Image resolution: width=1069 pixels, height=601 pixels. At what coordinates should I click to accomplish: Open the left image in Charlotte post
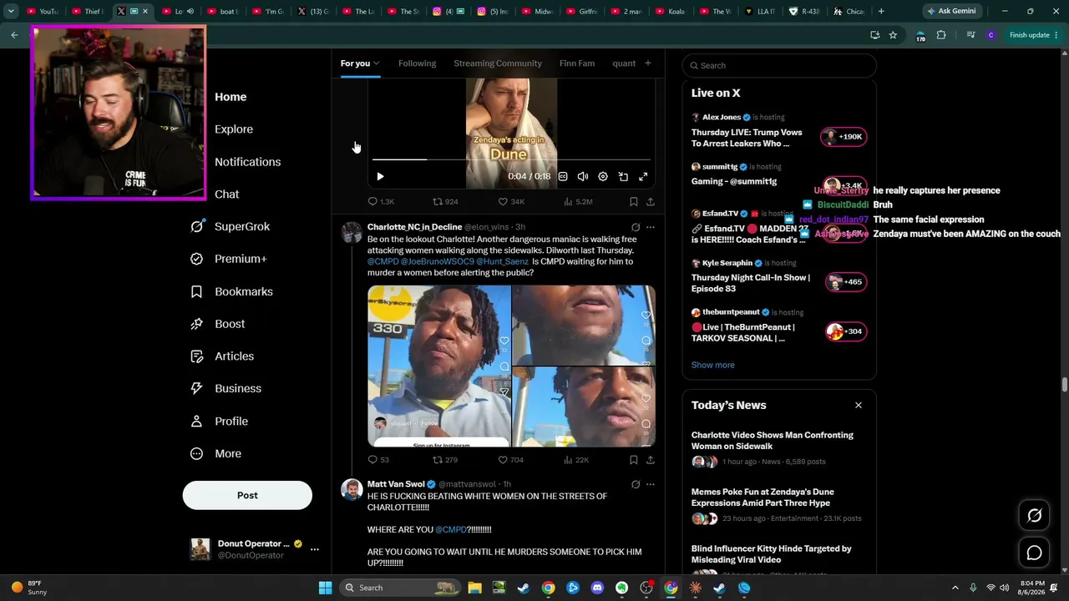[x=439, y=366]
